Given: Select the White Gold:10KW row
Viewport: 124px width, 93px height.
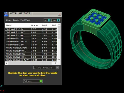Looking at the screenshot, I should pyautogui.click(x=31, y=54).
